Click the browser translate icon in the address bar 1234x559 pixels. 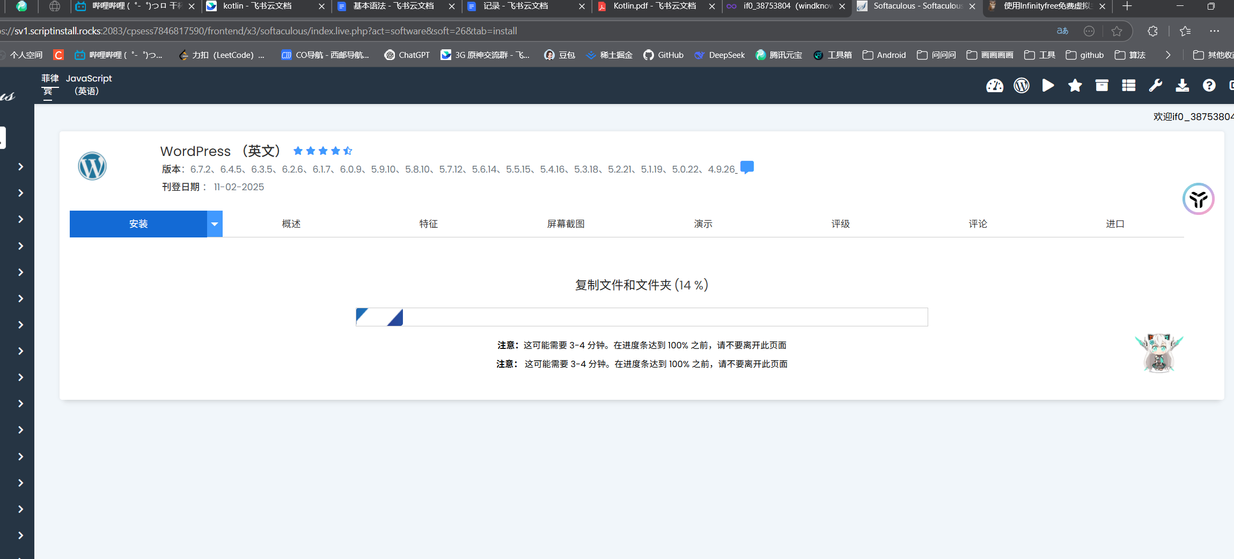[1062, 31]
